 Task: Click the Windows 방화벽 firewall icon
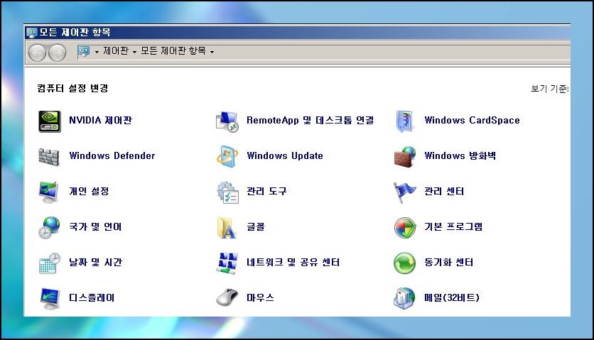tap(404, 156)
